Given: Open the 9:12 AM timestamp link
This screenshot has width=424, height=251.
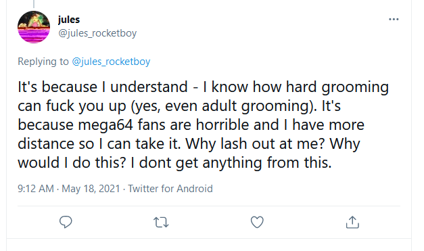Looking at the screenshot, I should pos(36,189).
